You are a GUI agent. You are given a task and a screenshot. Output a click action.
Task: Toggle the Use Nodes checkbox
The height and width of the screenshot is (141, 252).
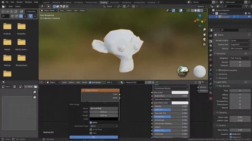(90, 83)
